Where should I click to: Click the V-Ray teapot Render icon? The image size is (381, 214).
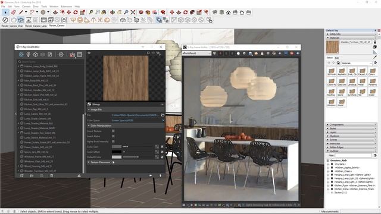tap(13, 20)
